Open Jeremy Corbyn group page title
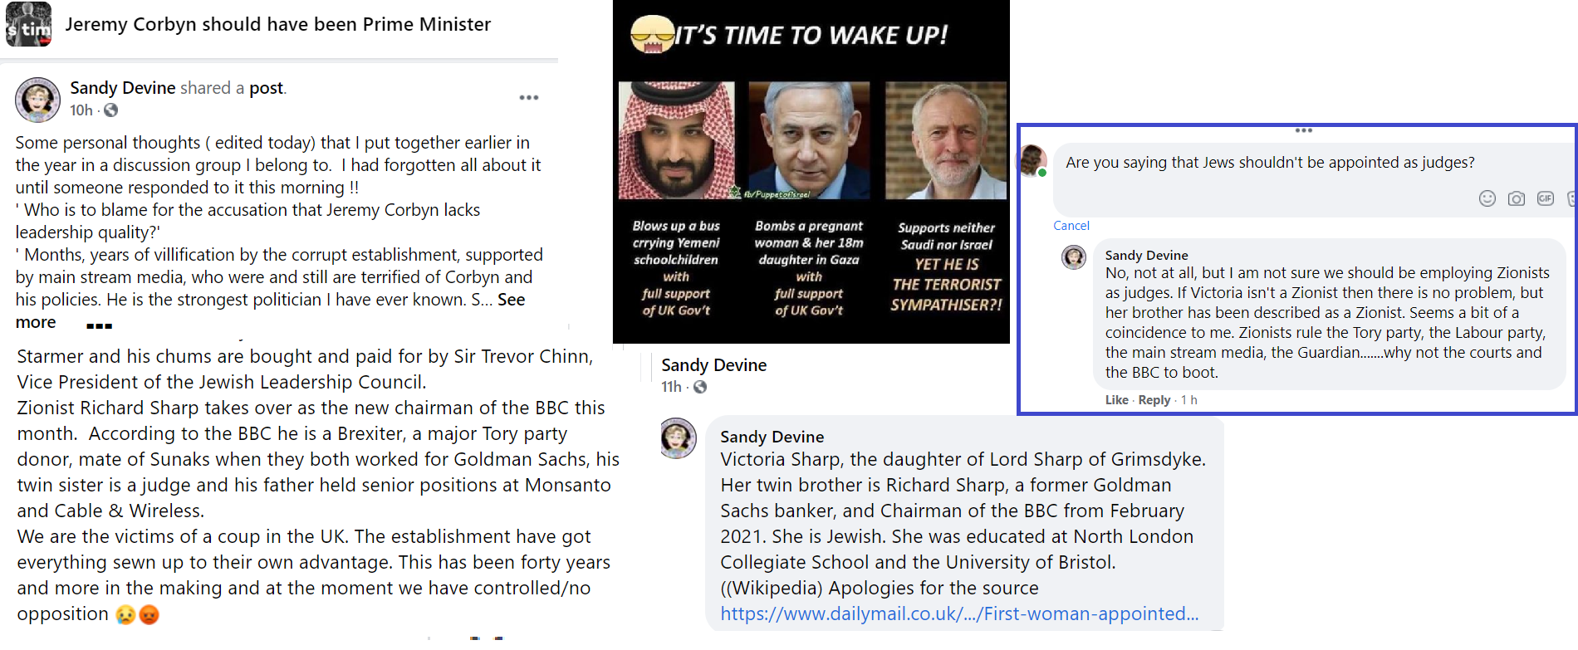The width and height of the screenshot is (1578, 650). 278,24
